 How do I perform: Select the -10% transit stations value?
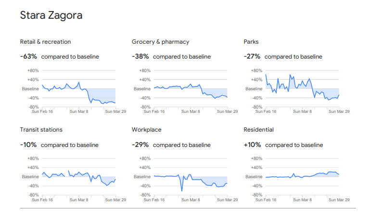[28, 145]
